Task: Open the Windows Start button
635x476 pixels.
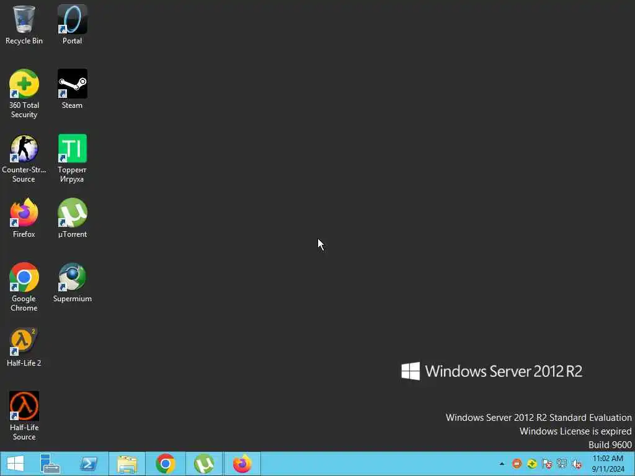Action: (16, 464)
